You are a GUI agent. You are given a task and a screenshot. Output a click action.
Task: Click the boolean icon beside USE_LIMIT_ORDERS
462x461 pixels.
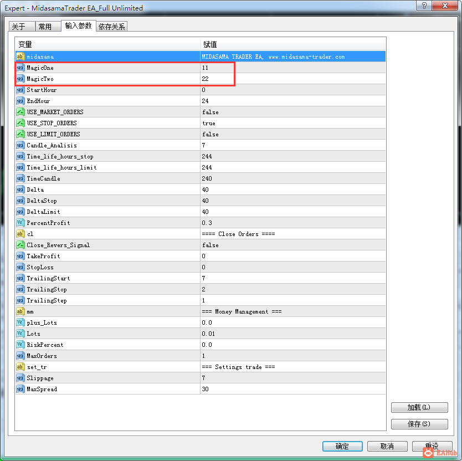[x=20, y=134]
